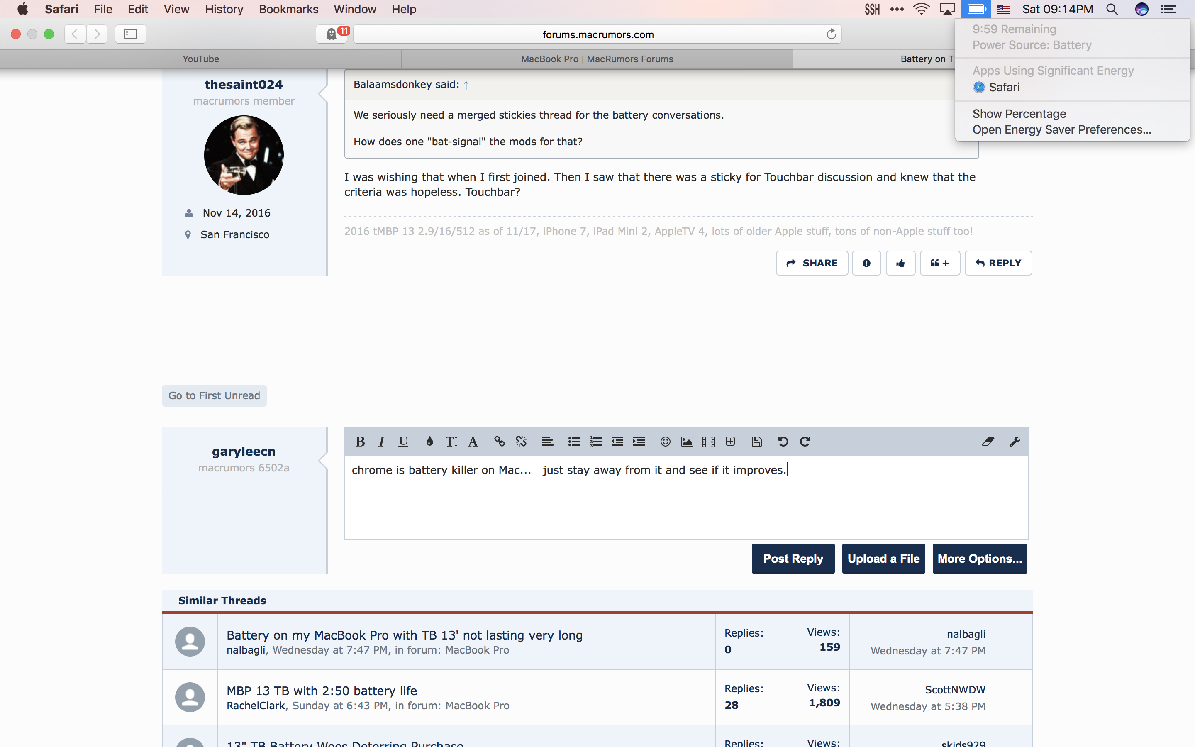Click the insert link icon

click(499, 442)
